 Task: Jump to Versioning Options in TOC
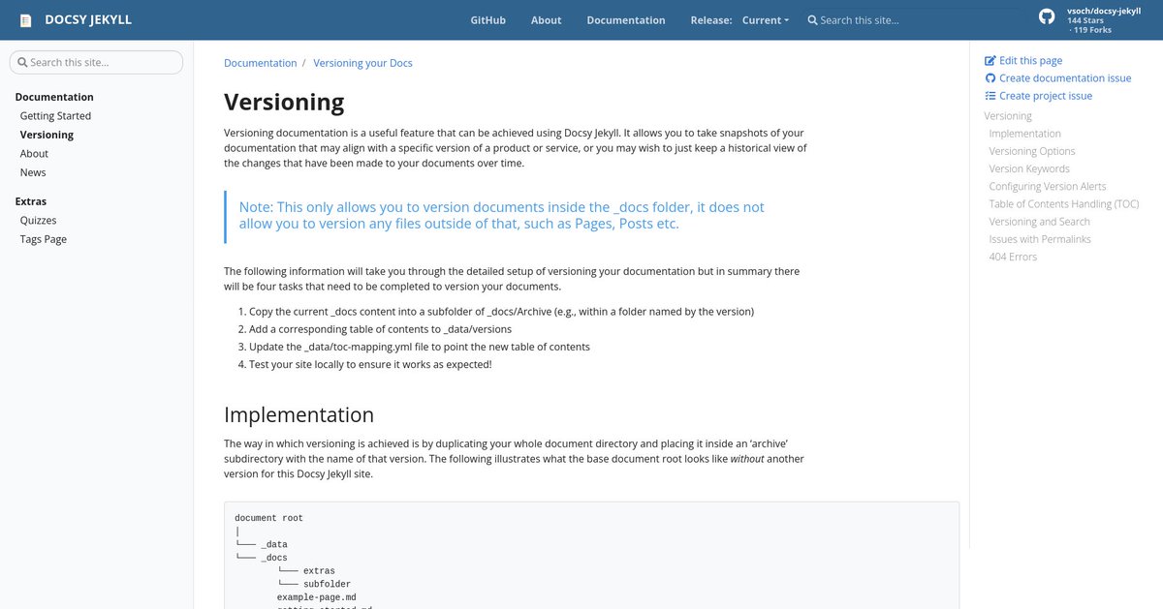[1032, 151]
